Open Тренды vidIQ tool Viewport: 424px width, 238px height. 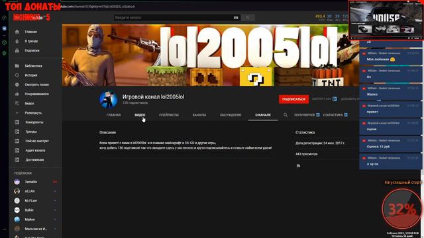tap(31, 132)
